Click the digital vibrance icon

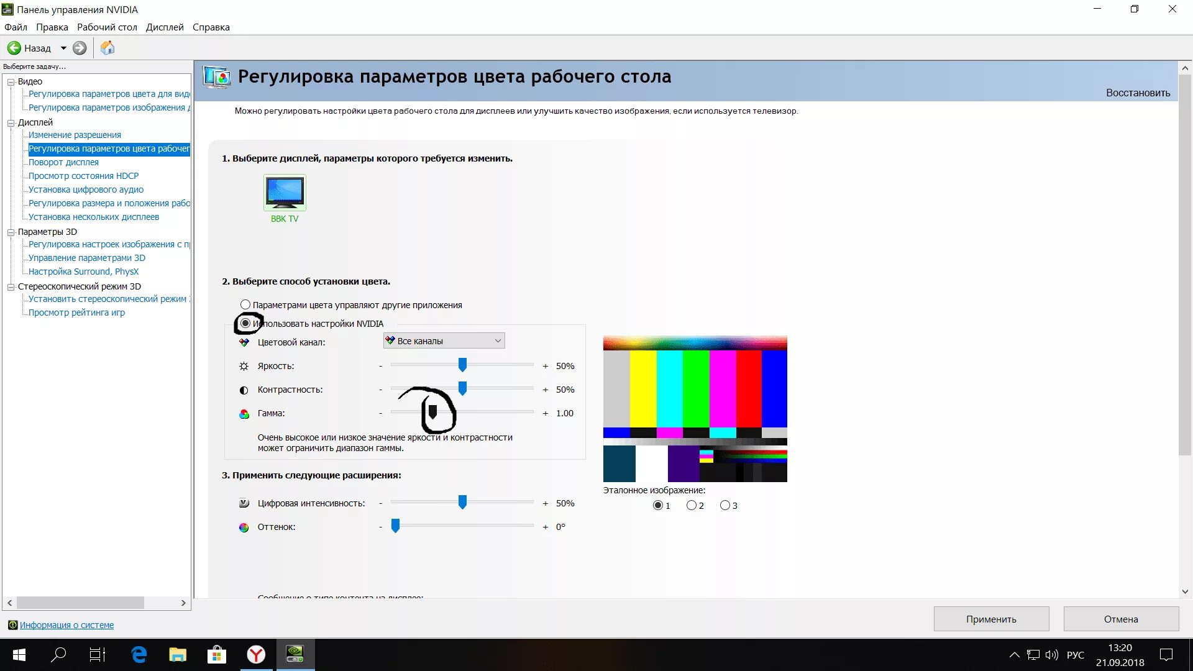(x=244, y=503)
